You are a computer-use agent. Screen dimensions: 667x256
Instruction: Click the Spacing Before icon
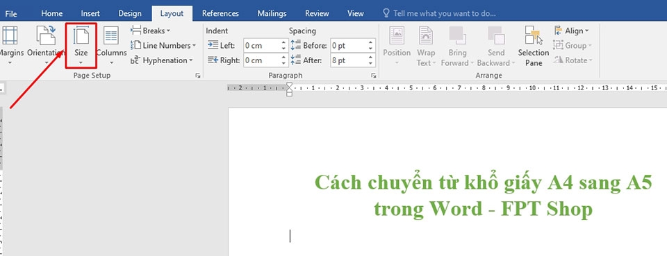coord(296,45)
